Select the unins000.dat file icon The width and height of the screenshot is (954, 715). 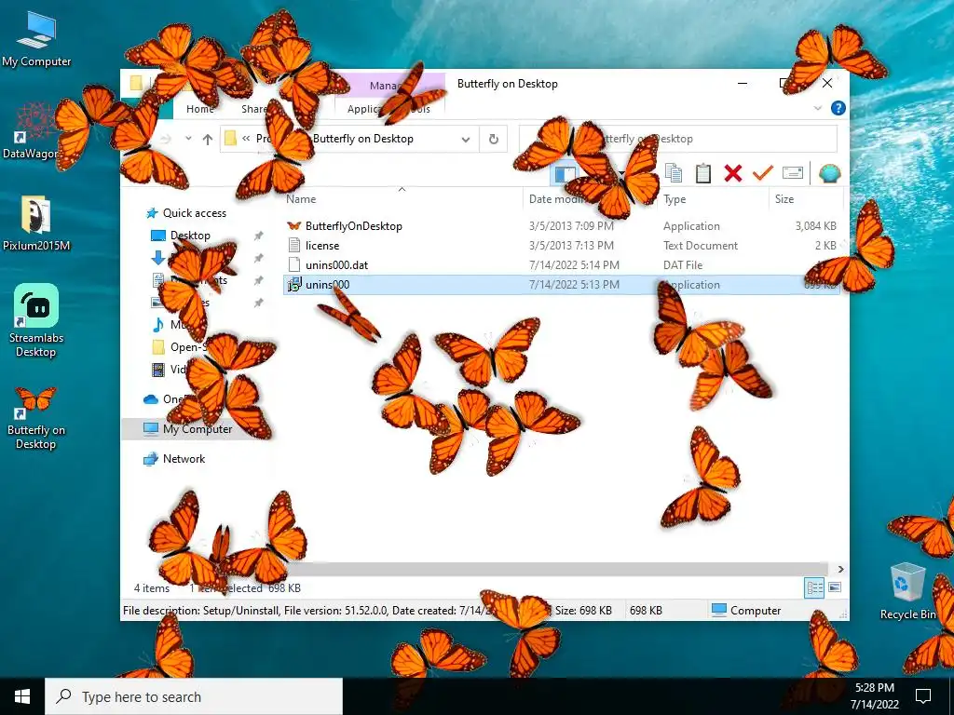[293, 264]
